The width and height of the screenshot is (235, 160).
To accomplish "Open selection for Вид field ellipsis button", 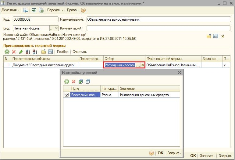I will [x=52, y=28].
